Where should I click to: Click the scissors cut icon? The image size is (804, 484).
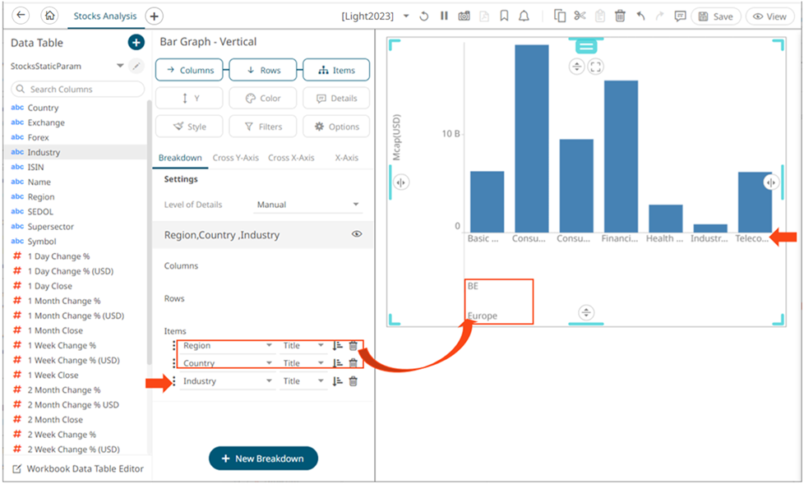[580, 16]
